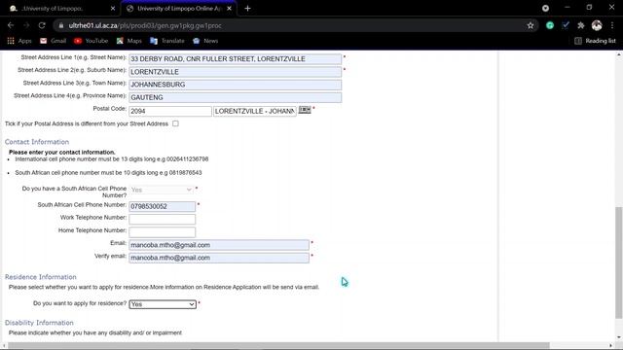
Task: Click the Street Address Line 4 province field
Action: tap(236, 97)
